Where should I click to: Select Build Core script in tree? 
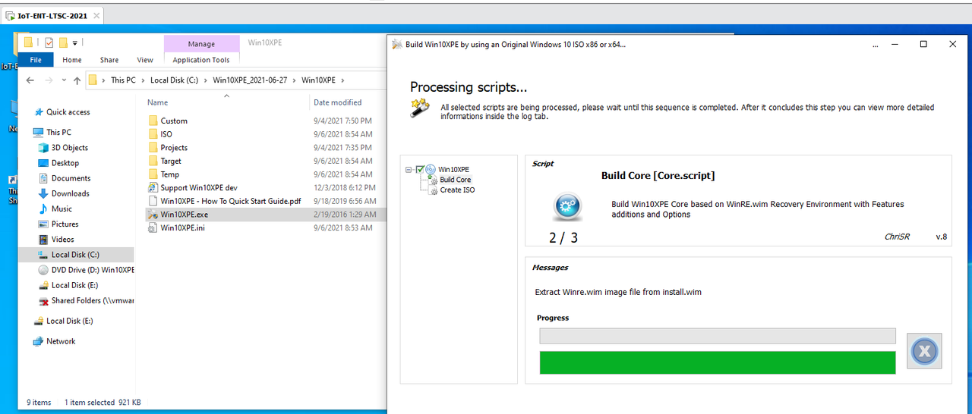pos(455,180)
